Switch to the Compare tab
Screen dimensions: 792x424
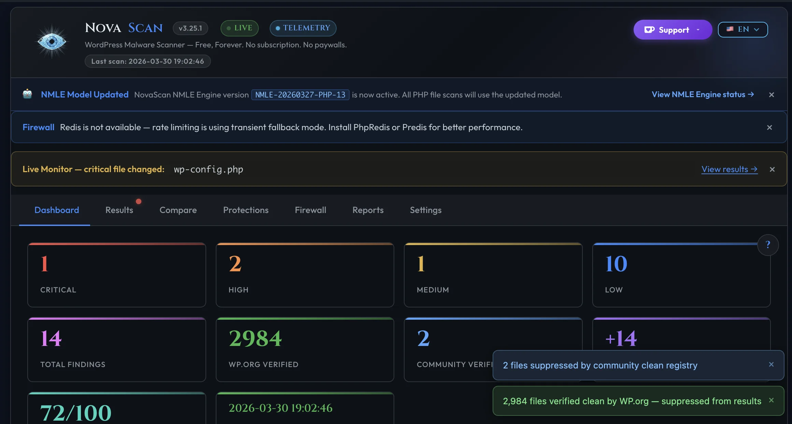pyautogui.click(x=178, y=210)
